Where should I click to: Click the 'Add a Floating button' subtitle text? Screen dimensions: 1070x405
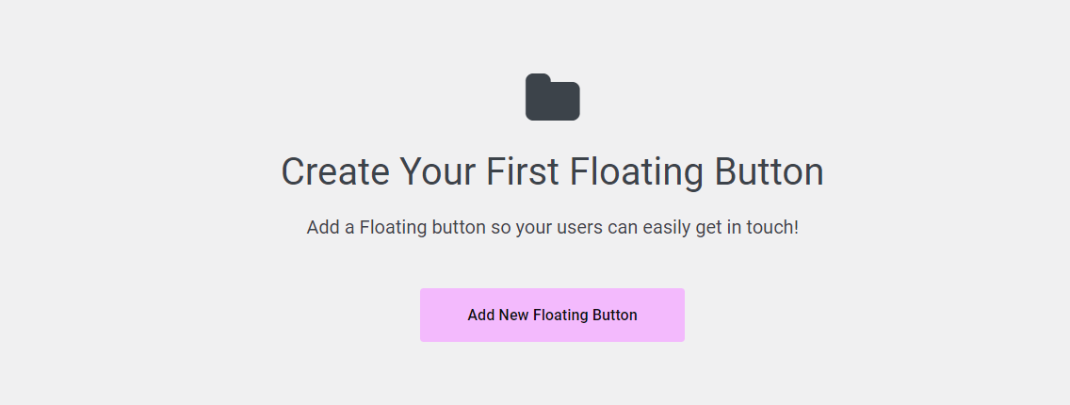552,228
